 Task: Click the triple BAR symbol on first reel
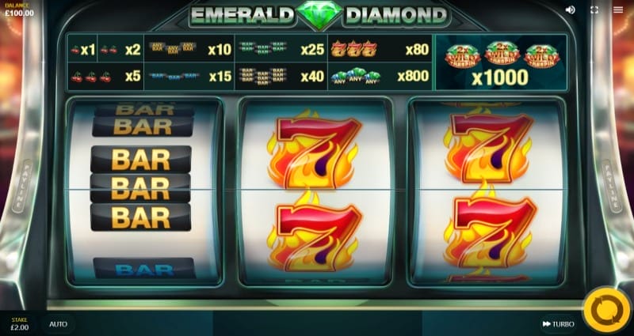[141, 188]
